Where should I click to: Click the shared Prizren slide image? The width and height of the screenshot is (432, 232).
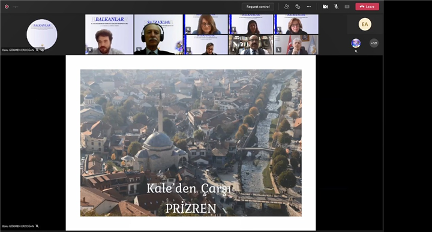pyautogui.click(x=191, y=143)
